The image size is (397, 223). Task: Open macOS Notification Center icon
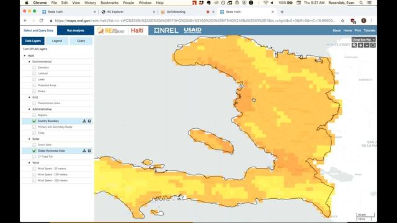[x=369, y=2]
